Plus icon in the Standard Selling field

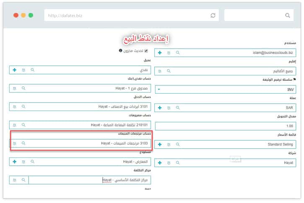[160, 144]
